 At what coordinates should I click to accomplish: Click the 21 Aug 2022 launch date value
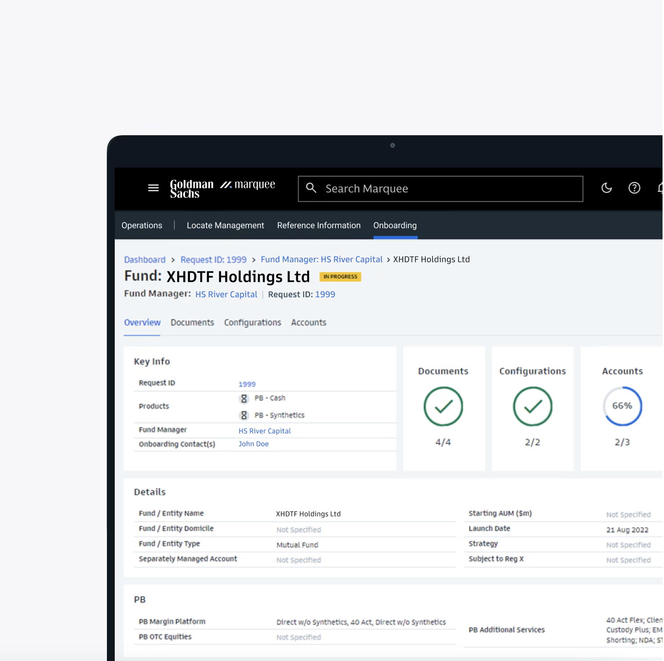click(627, 530)
